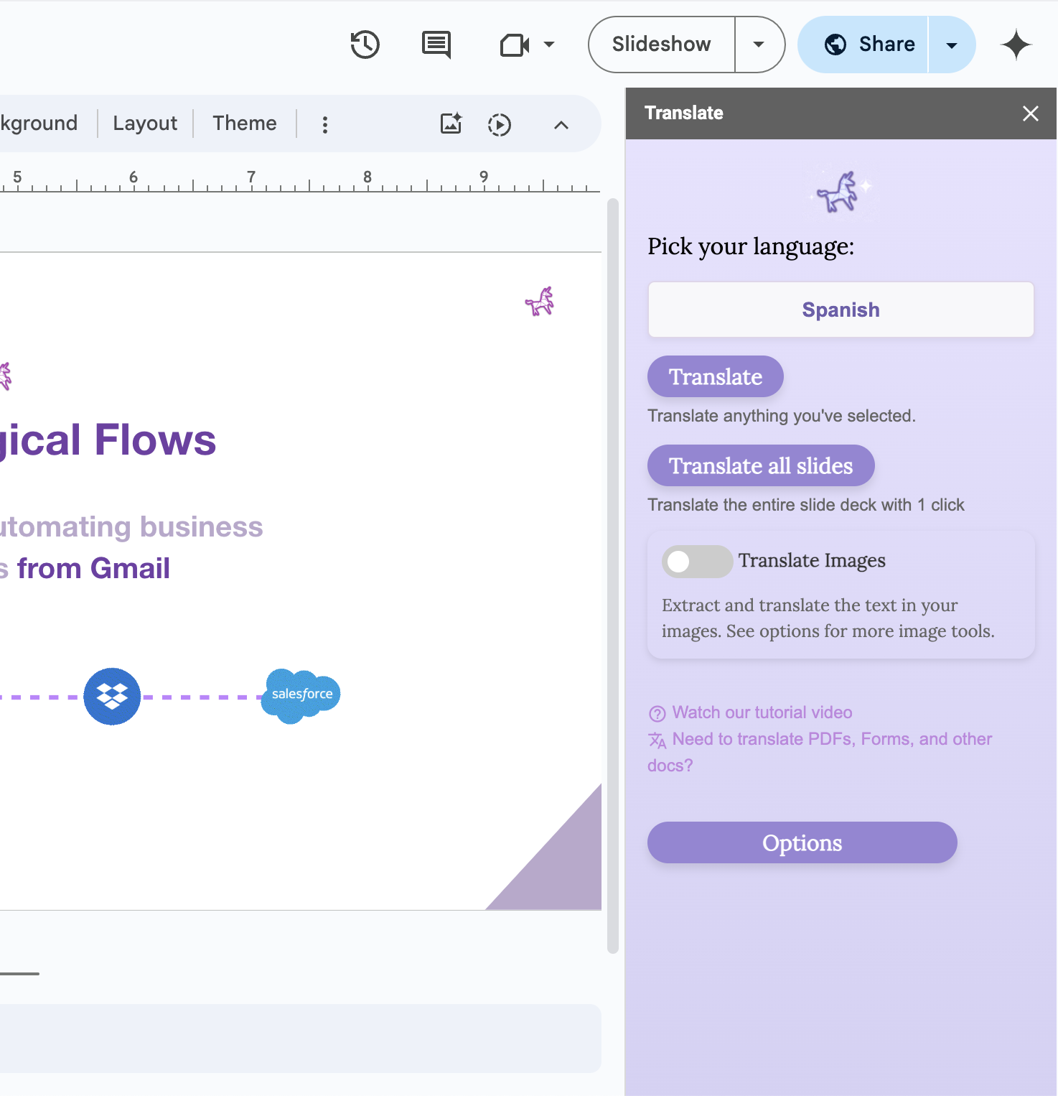Open the comments panel icon
Viewport: 1058px width, 1096px height.
[436, 45]
